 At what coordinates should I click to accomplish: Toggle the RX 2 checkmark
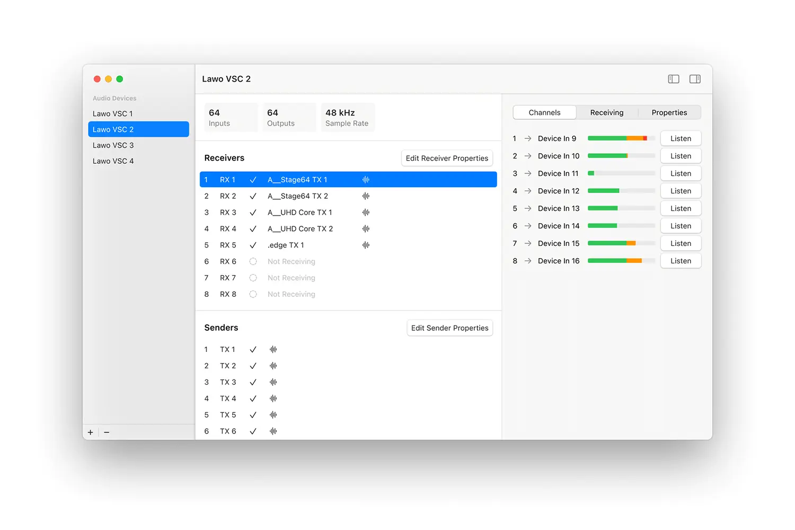(253, 196)
